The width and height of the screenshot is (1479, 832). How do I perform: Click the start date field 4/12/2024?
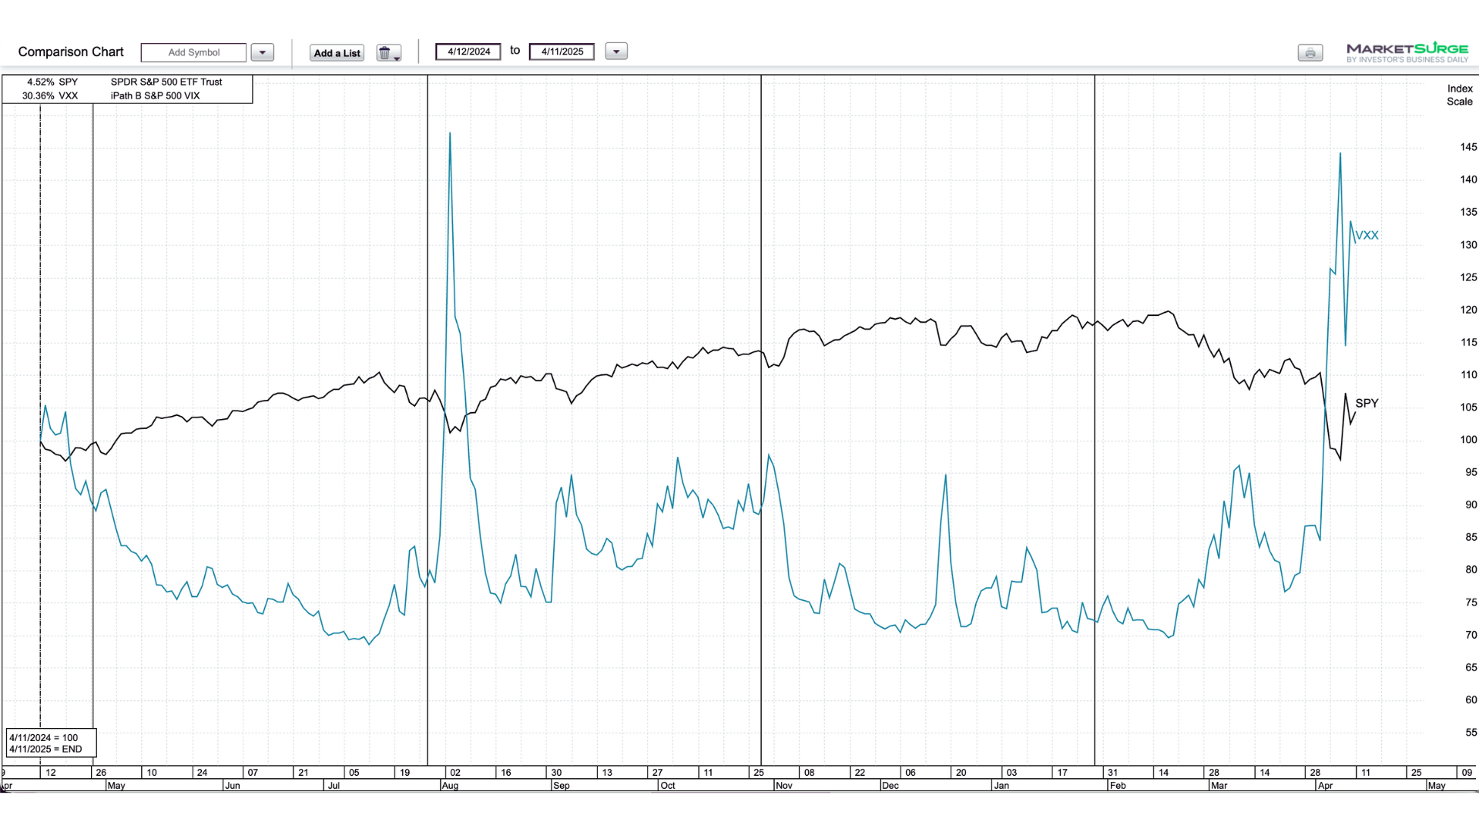coord(468,52)
